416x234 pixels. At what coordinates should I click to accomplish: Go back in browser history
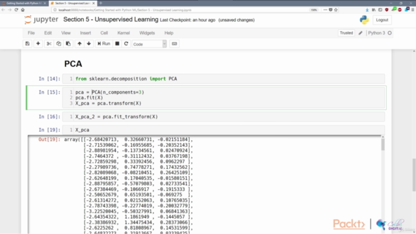(x=3, y=10)
